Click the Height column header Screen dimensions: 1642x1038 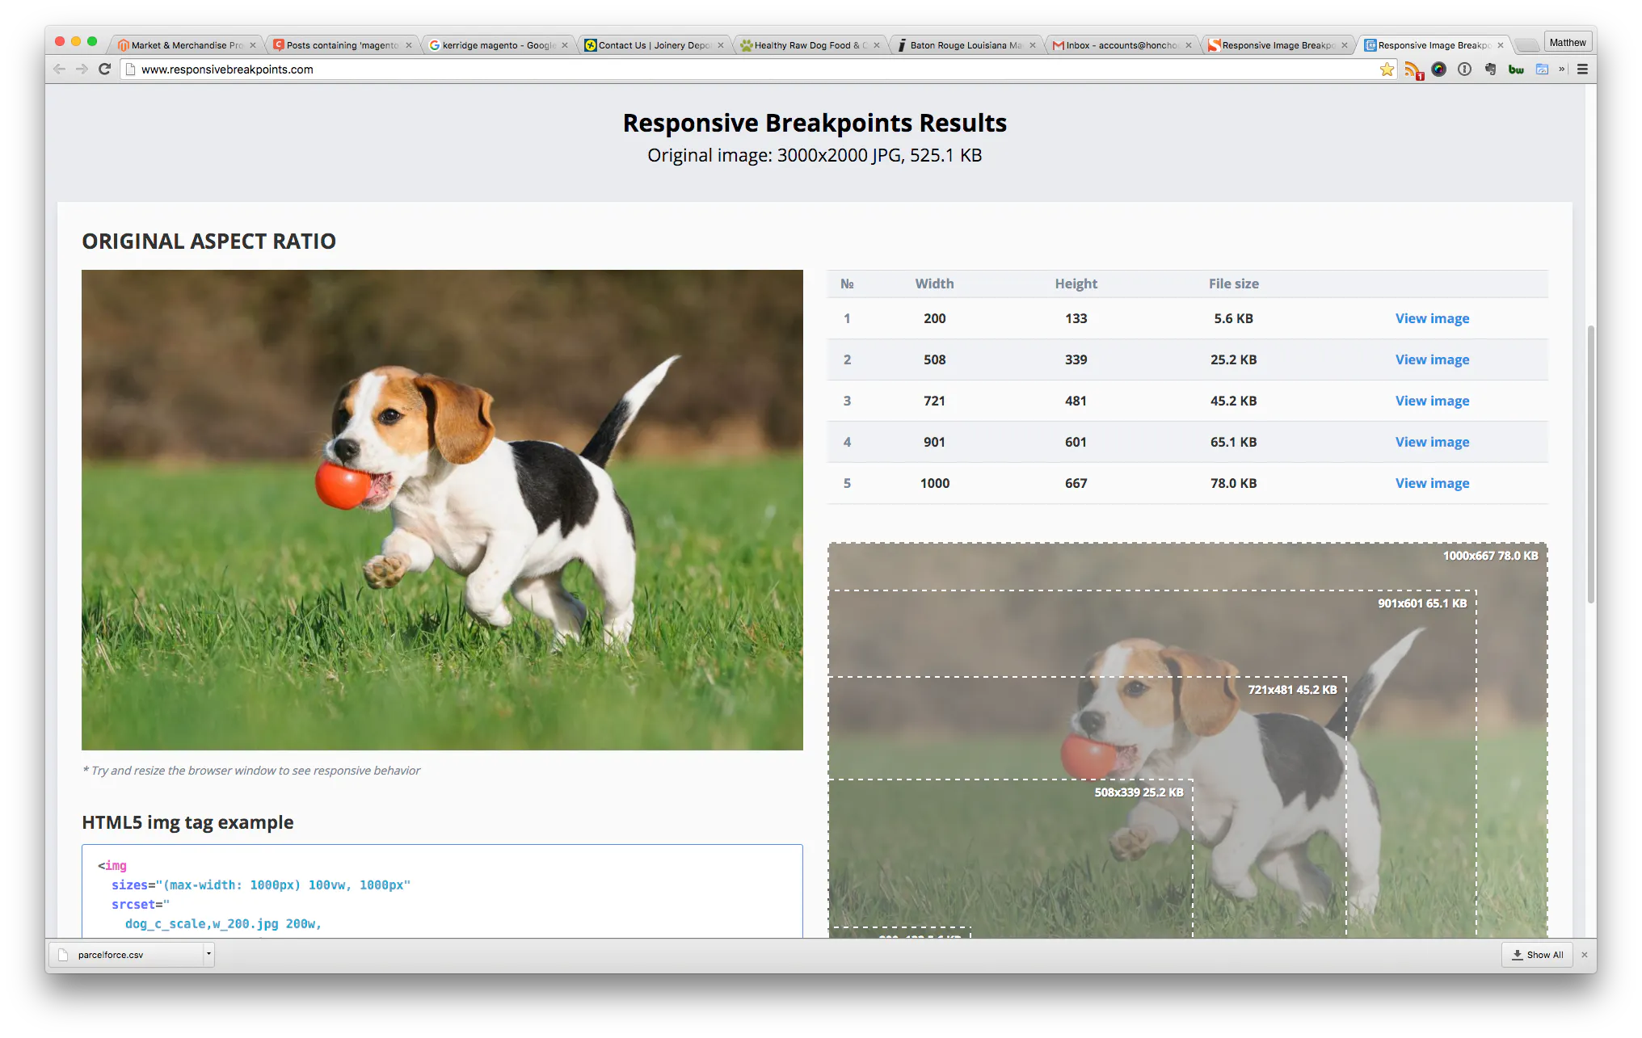tap(1076, 284)
